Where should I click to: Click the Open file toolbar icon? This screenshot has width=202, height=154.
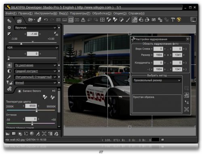pyautogui.click(x=31, y=20)
